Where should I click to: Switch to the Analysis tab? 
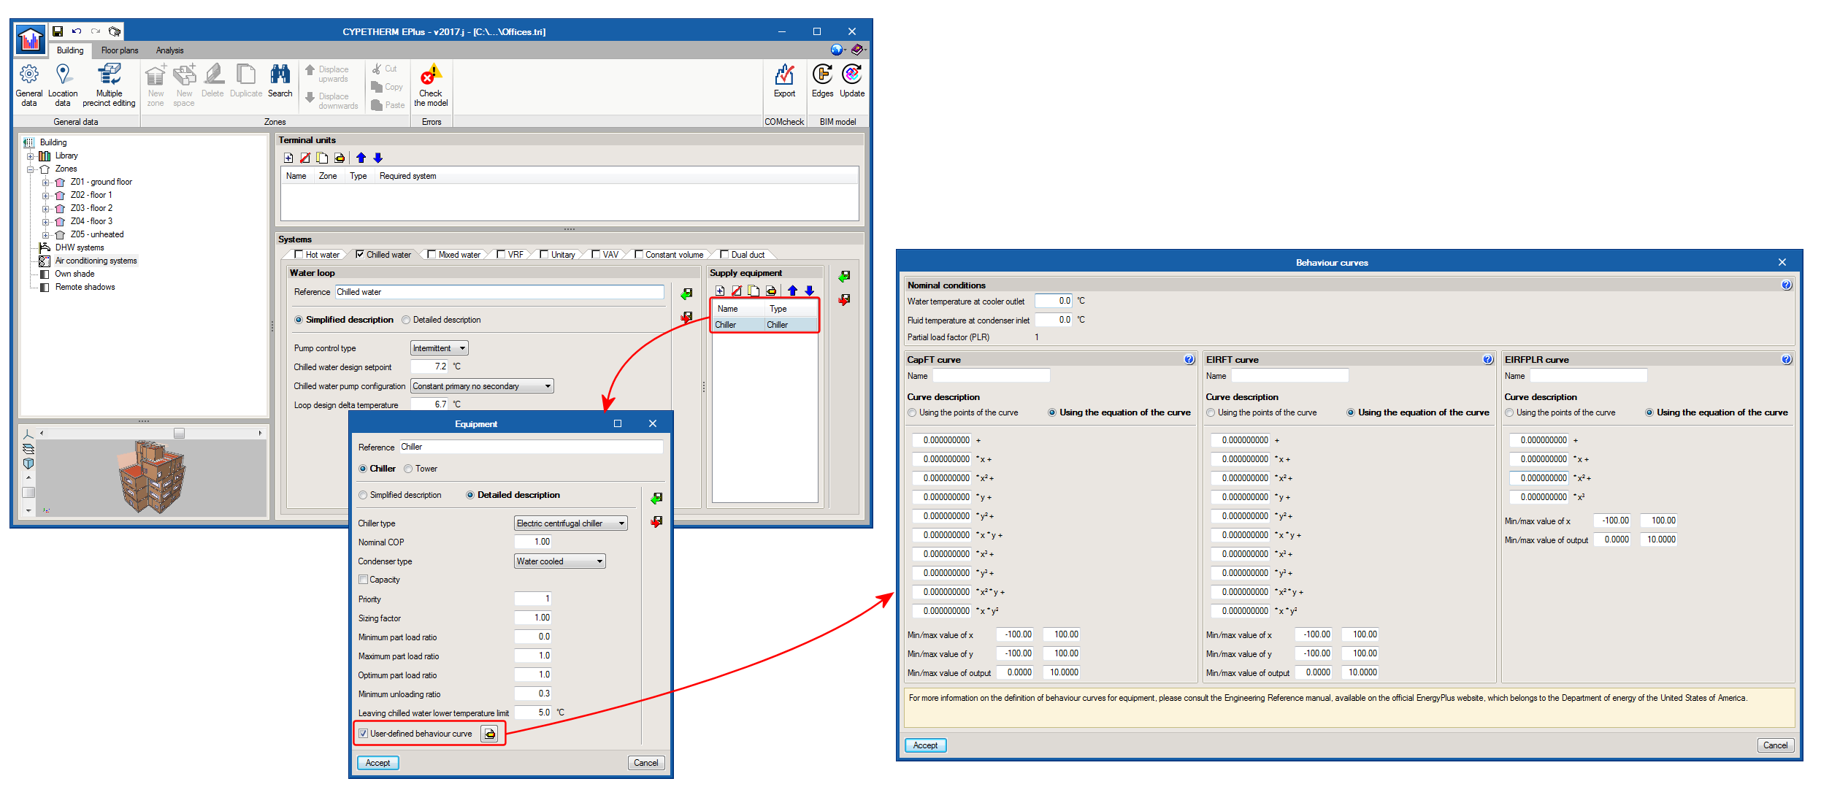click(169, 50)
